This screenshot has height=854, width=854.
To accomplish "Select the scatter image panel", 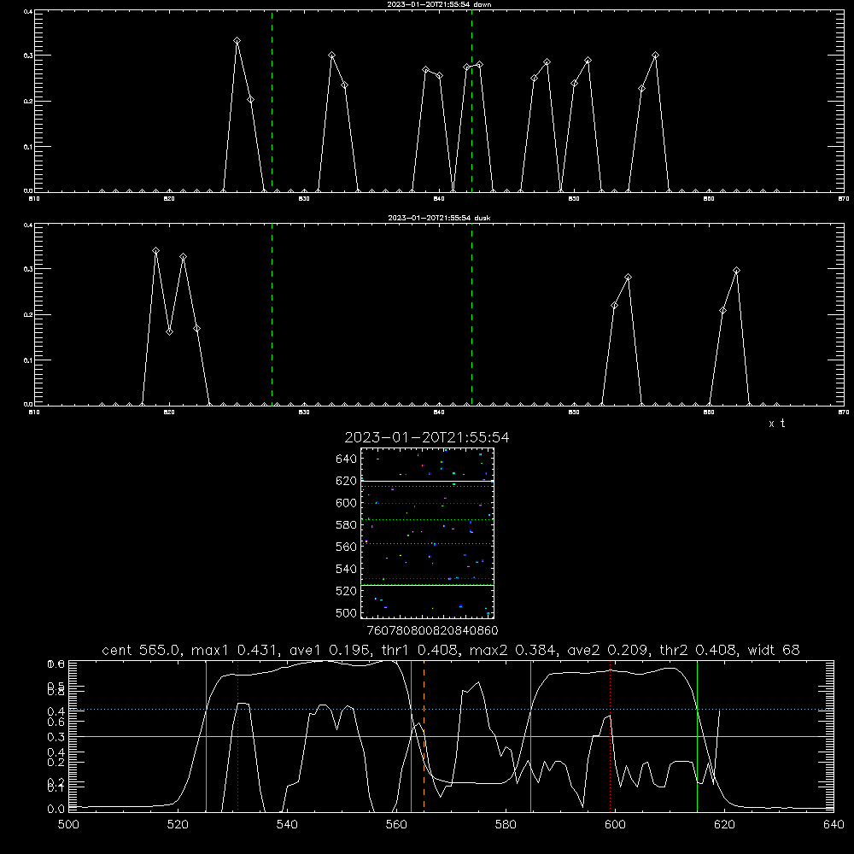I will [428, 533].
